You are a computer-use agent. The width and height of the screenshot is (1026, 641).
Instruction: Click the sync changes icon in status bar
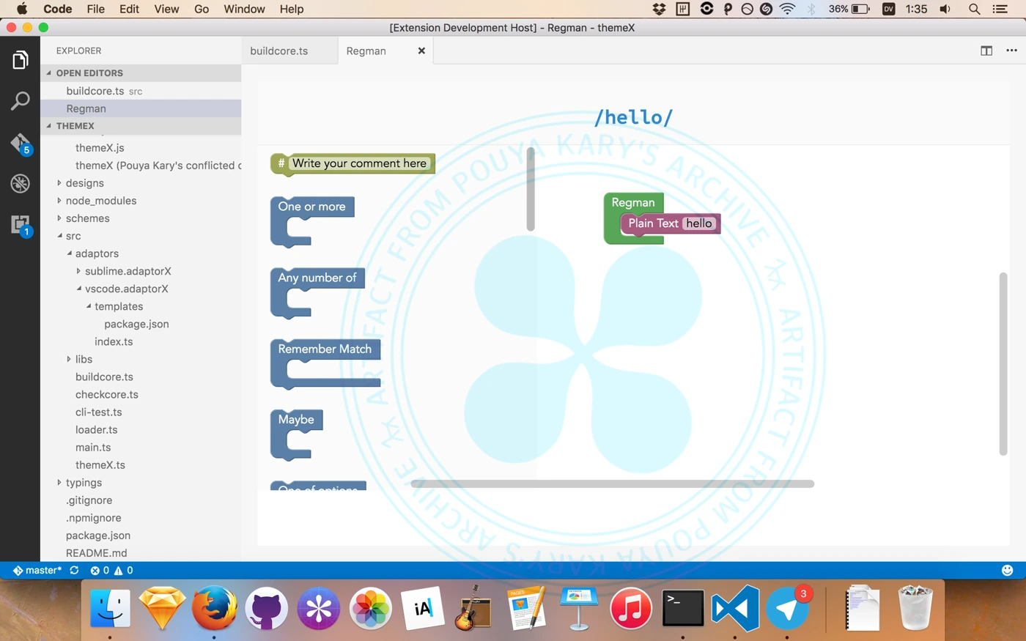(74, 570)
